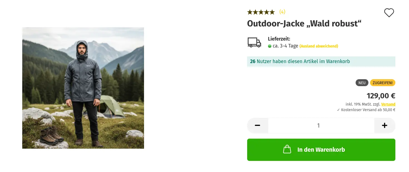Click the Outdoor-Jacke product image
This screenshot has width=409, height=172.
[x=83, y=88]
